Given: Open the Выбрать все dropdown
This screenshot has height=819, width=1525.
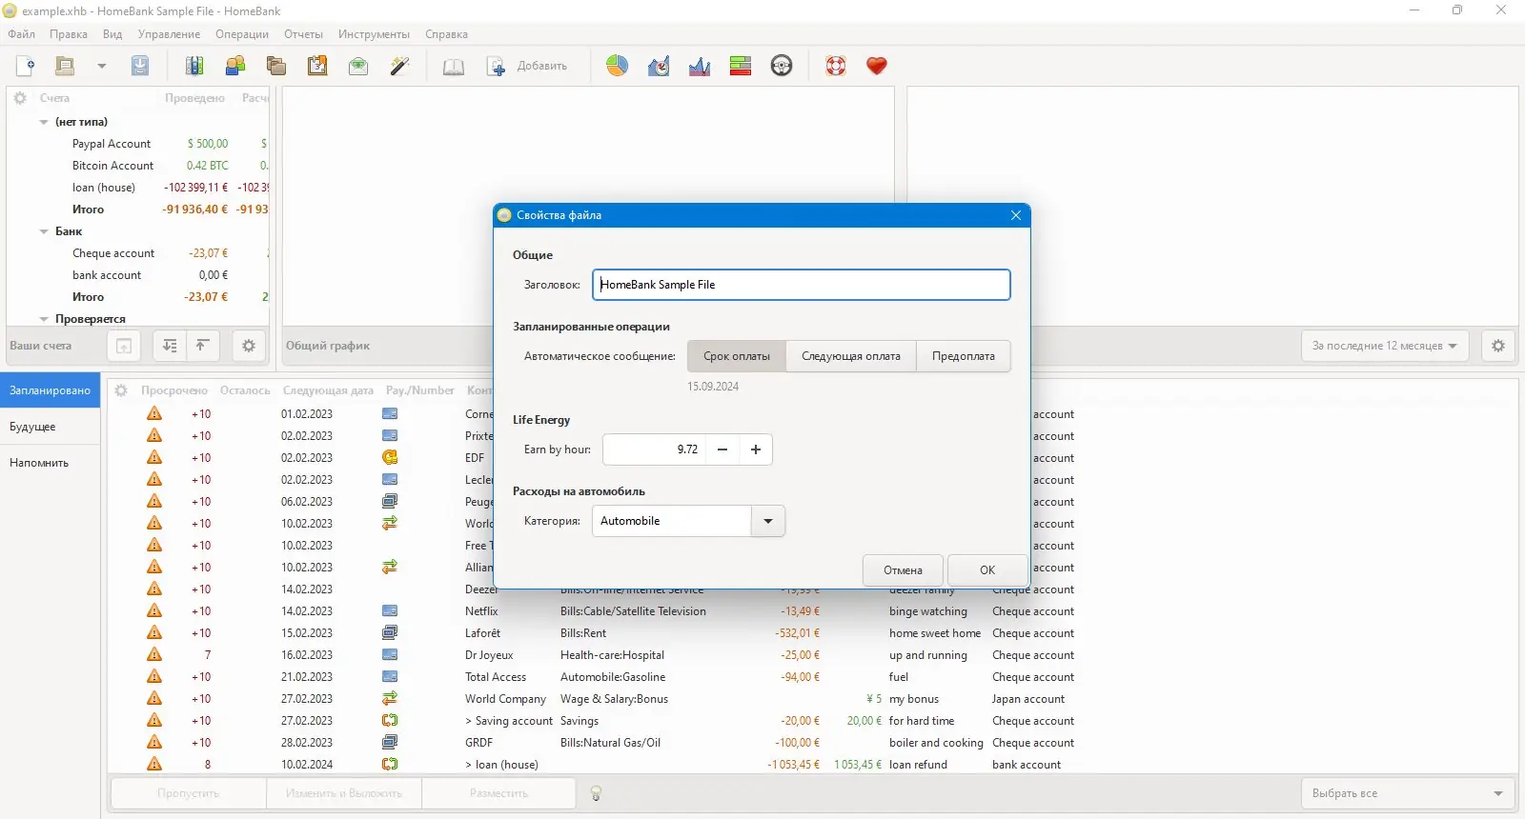Looking at the screenshot, I should pos(1407,793).
